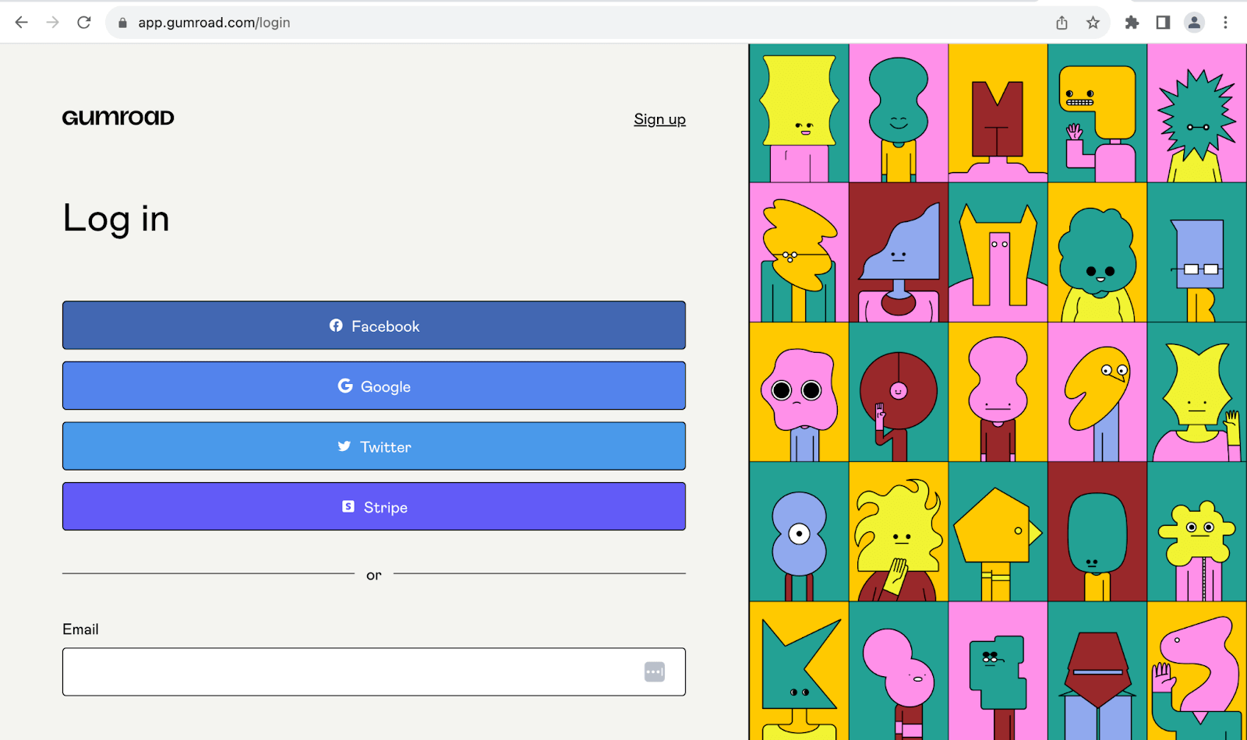Viewport: 1247px width, 740px height.
Task: Click the address bar URL app.gumroad.com/login
Action: tap(214, 23)
